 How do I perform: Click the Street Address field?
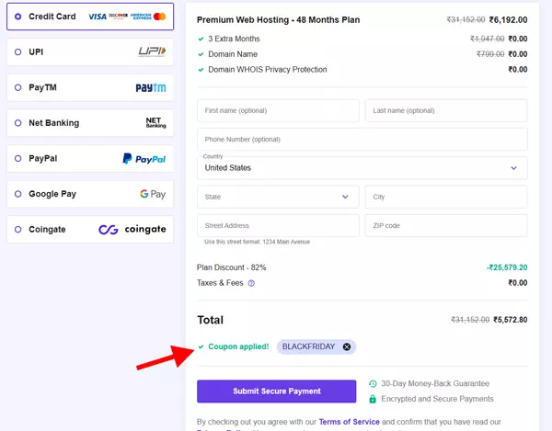point(278,226)
